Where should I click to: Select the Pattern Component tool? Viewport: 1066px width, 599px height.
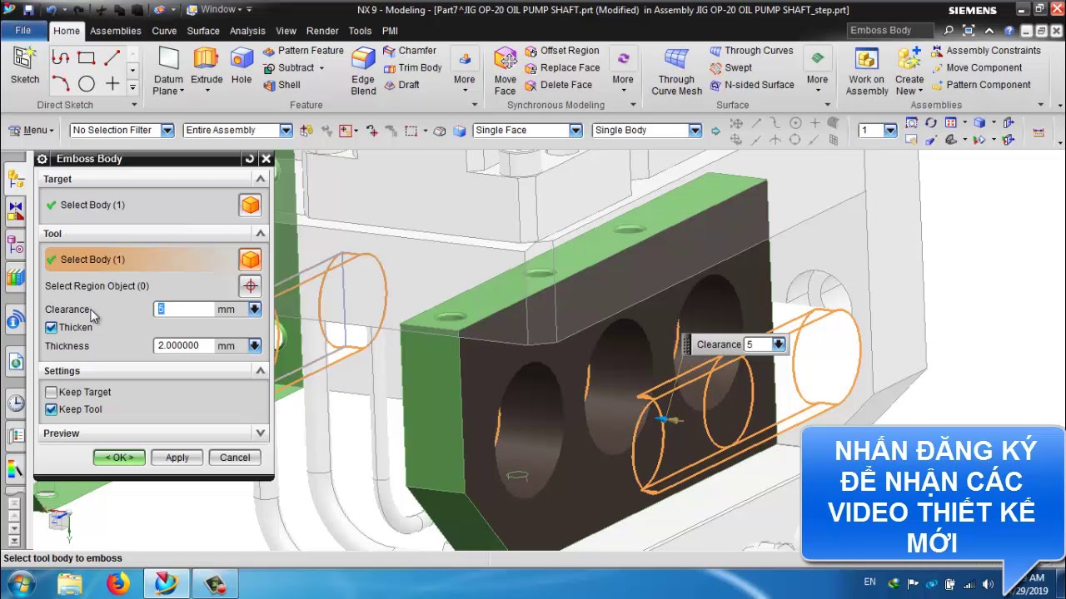pos(981,85)
